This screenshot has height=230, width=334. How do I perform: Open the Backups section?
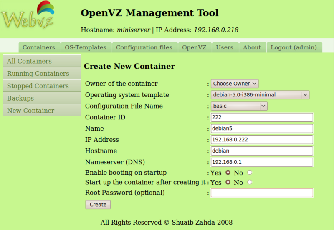(x=42, y=98)
